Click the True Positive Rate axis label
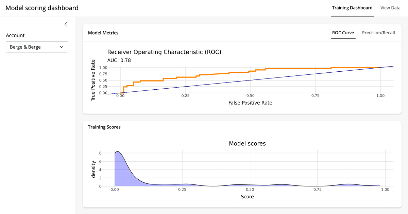408x214 pixels. pyautogui.click(x=93, y=80)
